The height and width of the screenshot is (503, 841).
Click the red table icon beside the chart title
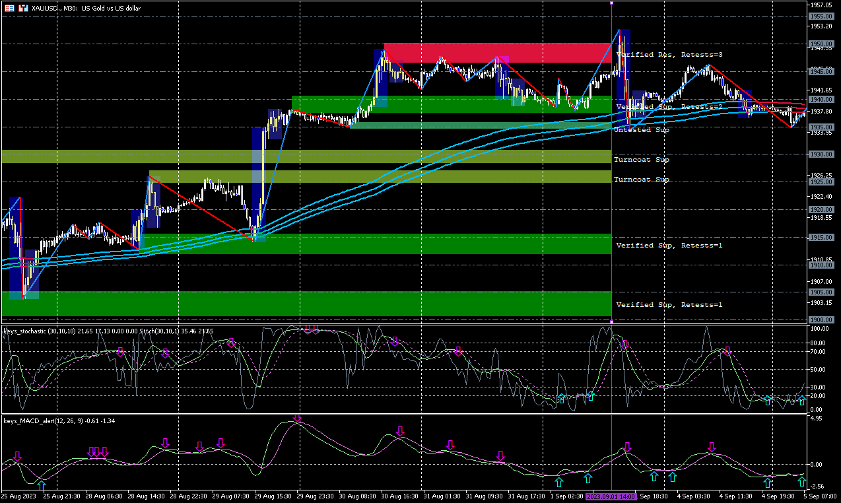click(10, 8)
